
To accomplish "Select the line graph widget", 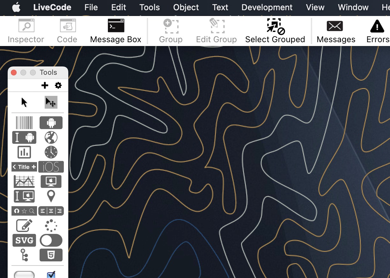I will [24, 181].
